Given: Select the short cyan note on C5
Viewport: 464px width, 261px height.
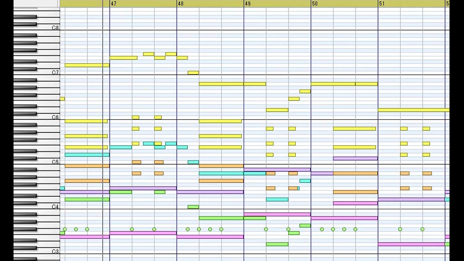Looking at the screenshot, I should pyautogui.click(x=193, y=162).
